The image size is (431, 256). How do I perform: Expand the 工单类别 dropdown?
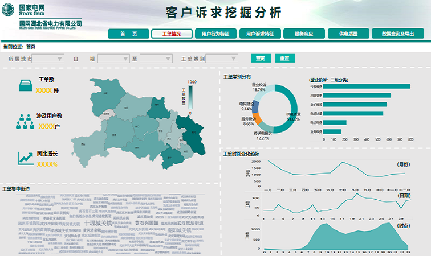coord(221,59)
